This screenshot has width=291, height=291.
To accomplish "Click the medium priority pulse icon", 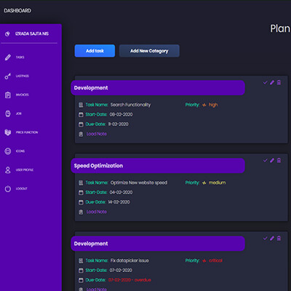I will (x=204, y=183).
